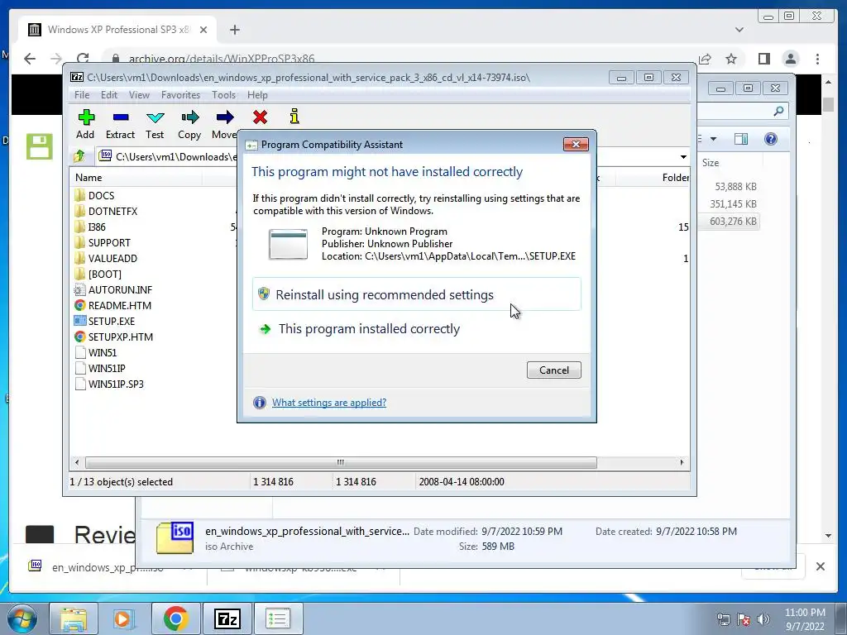Select the 603,276 KB file row in Explorer
Image resolution: width=847 pixels, height=635 pixels.
tap(730, 222)
